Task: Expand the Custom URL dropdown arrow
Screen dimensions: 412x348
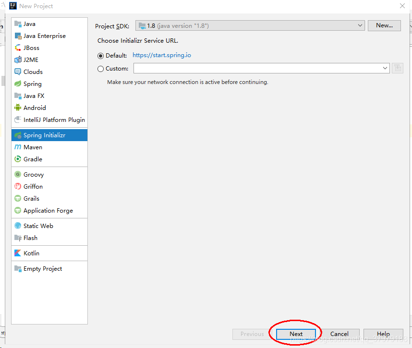Action: coord(385,68)
